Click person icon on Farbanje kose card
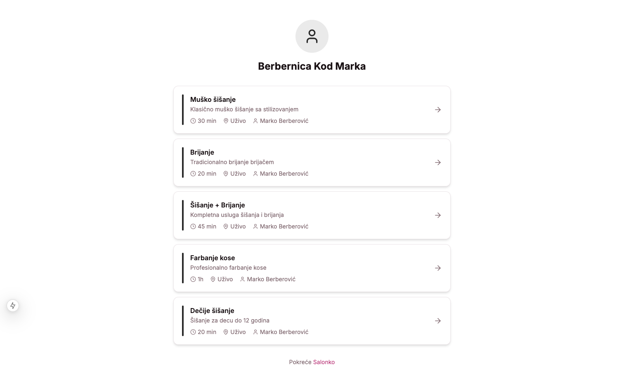Image resolution: width=624 pixels, height=386 pixels. (x=242, y=279)
